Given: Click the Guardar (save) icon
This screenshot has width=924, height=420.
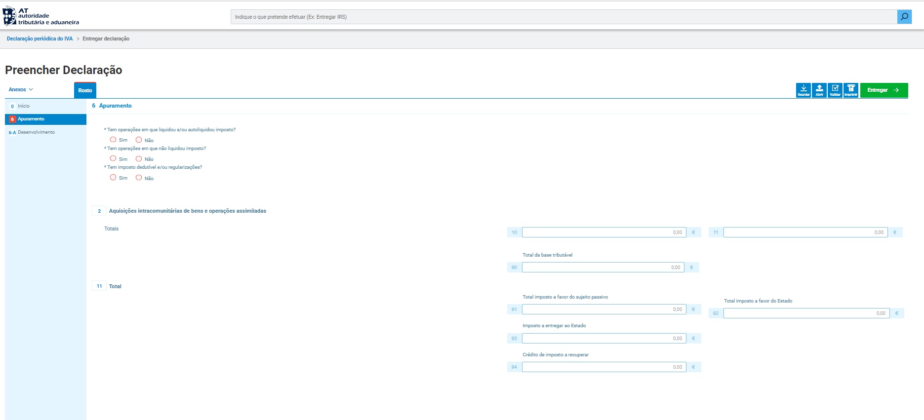Looking at the screenshot, I should pyautogui.click(x=803, y=90).
